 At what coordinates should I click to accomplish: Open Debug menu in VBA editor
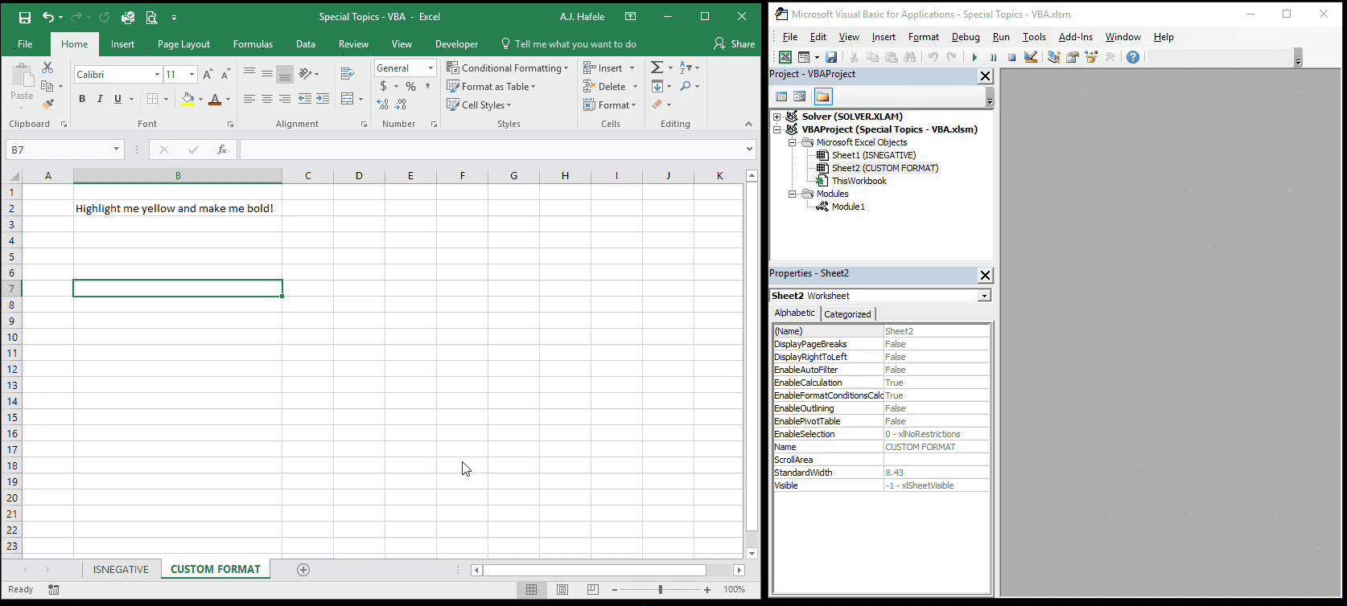[966, 37]
